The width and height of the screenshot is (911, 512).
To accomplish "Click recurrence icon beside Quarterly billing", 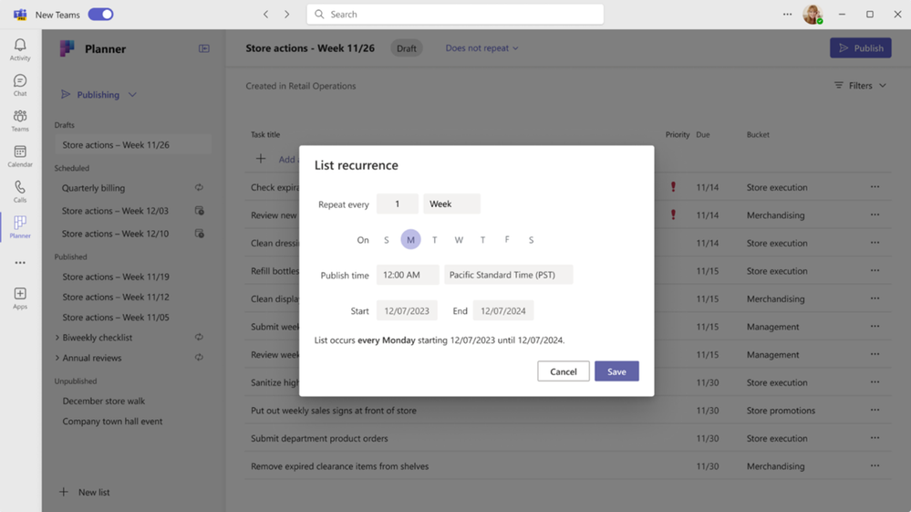I will [x=200, y=188].
